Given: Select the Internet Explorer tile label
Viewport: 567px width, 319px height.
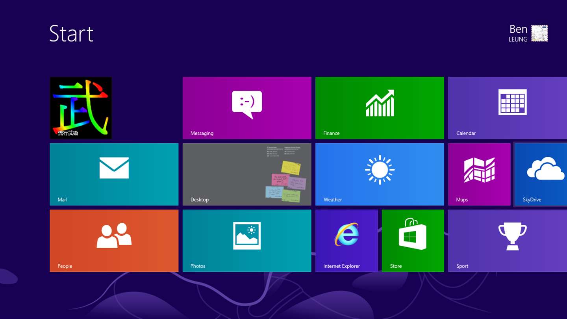Looking at the screenshot, I should [341, 266].
